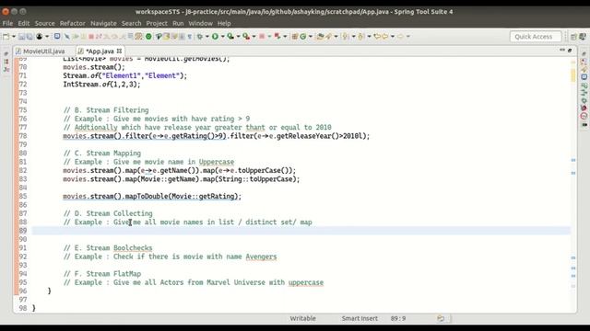Click the '// F. Stream FlatMap' comment
The image size is (590, 331).
pos(102,274)
